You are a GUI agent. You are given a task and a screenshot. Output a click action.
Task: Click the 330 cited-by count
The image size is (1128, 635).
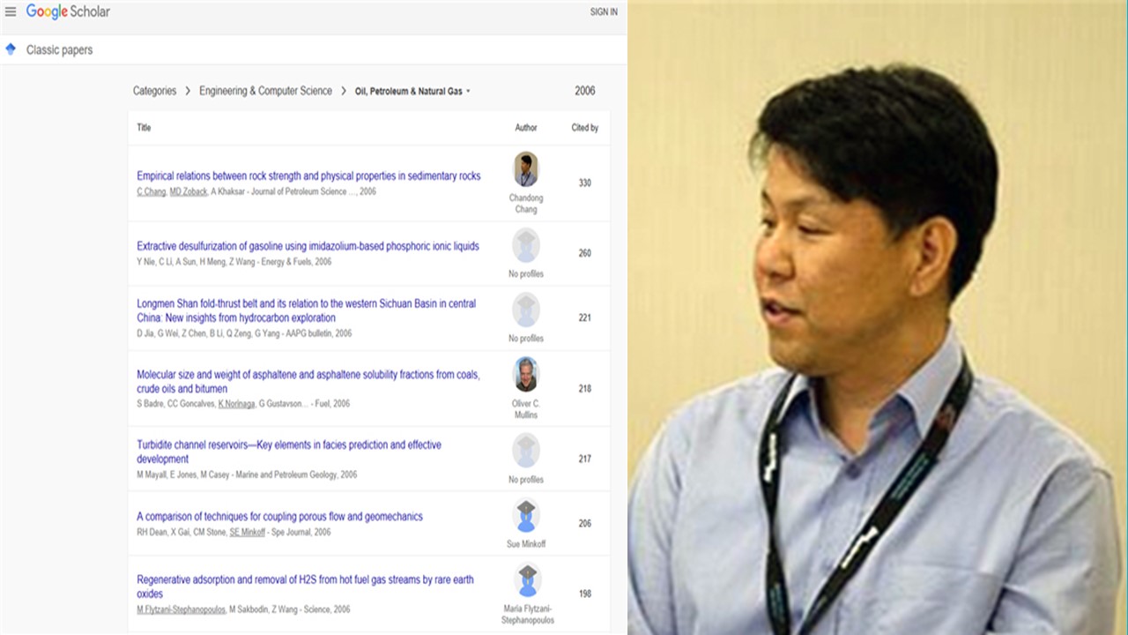584,183
